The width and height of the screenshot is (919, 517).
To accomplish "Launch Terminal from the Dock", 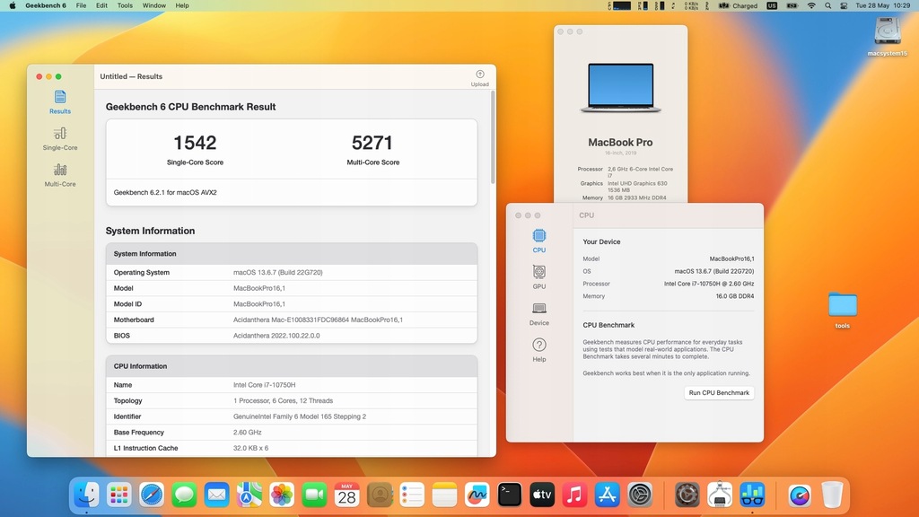I will tap(511, 495).
